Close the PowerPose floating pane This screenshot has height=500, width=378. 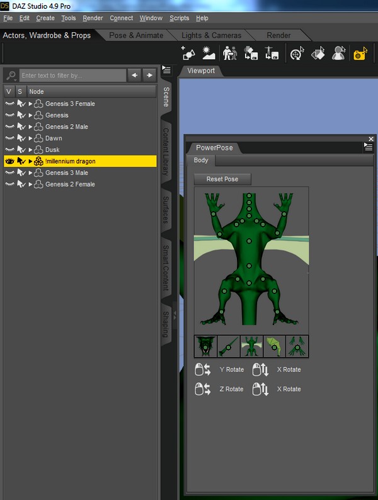pos(371,139)
